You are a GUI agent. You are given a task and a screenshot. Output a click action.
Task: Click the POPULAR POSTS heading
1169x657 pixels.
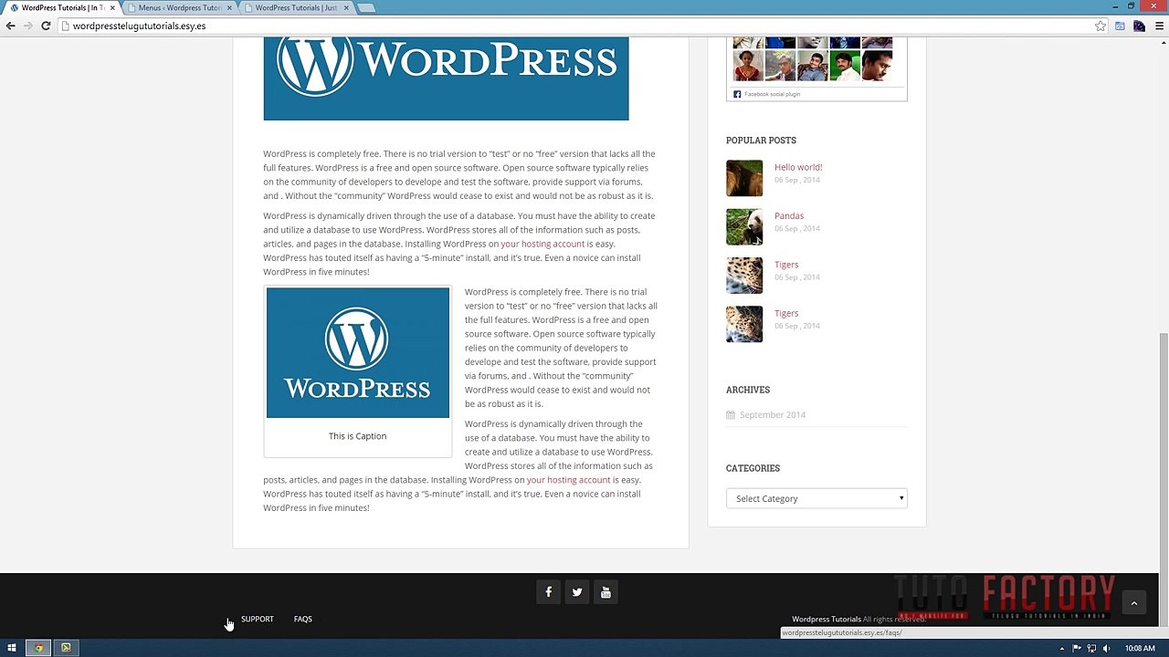761,141
